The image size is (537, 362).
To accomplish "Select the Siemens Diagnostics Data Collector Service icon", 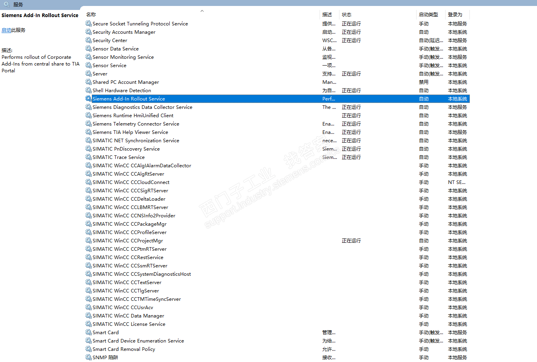I will point(88,107).
